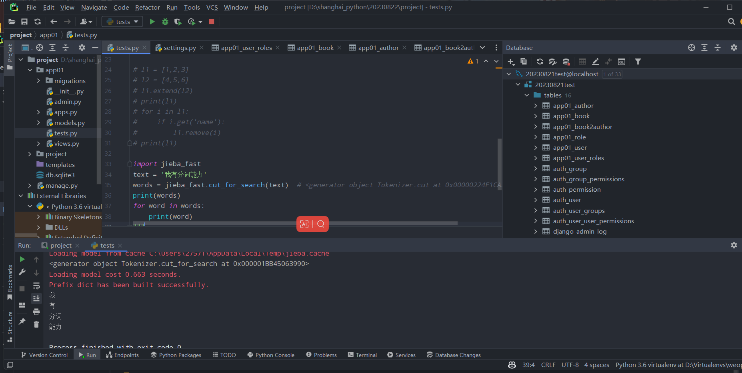Add new data source plus in Database
The image size is (742, 373).
click(x=511, y=62)
